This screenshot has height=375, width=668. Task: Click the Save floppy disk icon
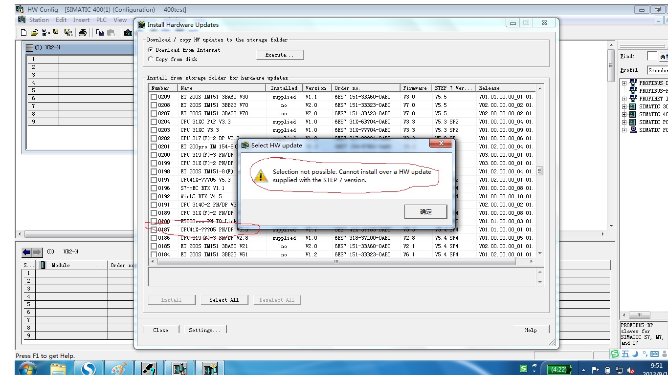coord(56,32)
